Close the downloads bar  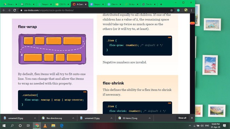pos(192,118)
